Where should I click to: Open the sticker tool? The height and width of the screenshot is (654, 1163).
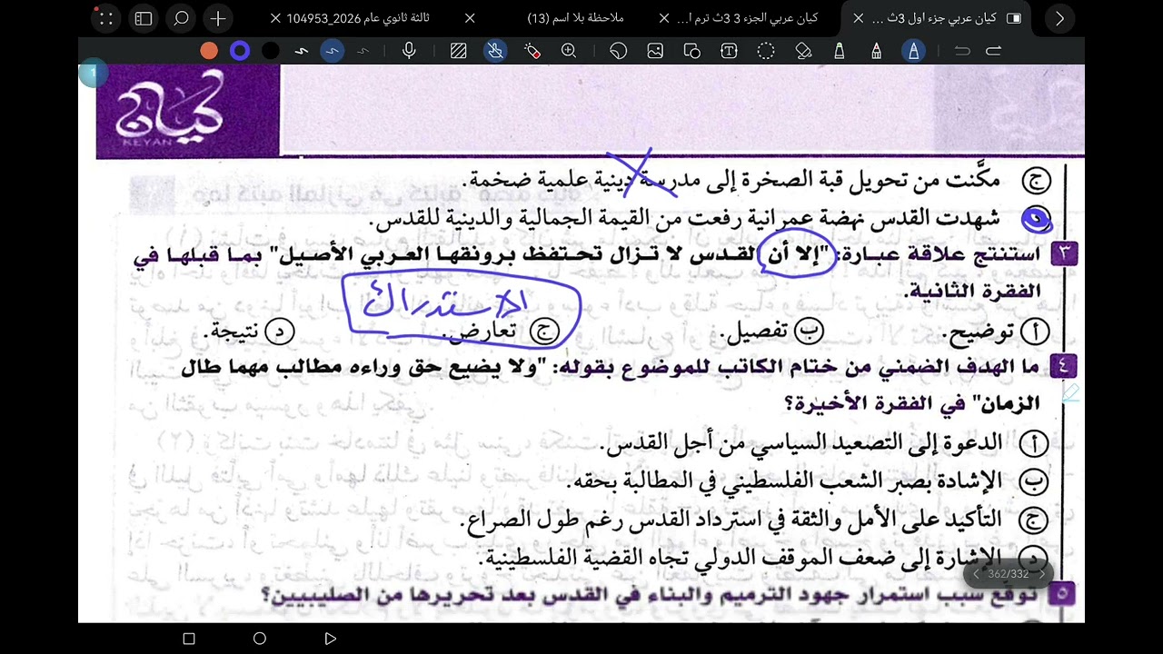pos(619,51)
